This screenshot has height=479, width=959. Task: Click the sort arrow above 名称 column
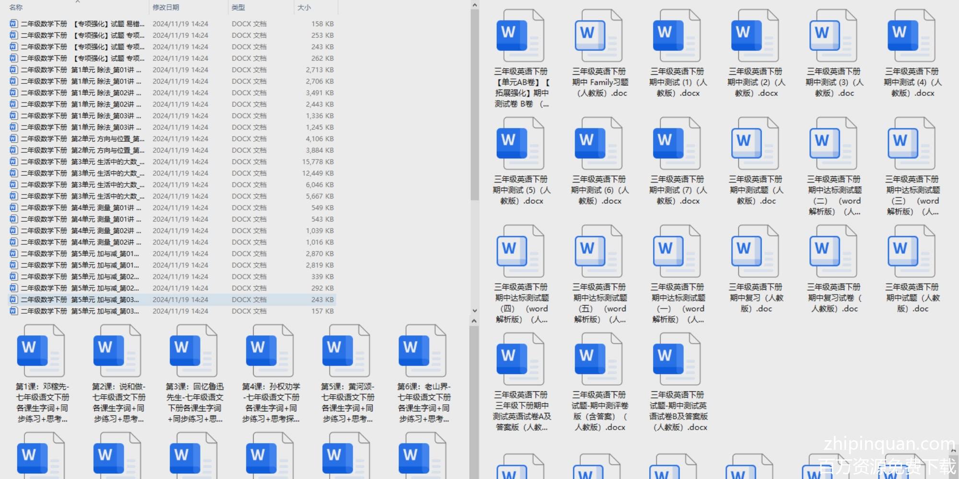(x=78, y=2)
